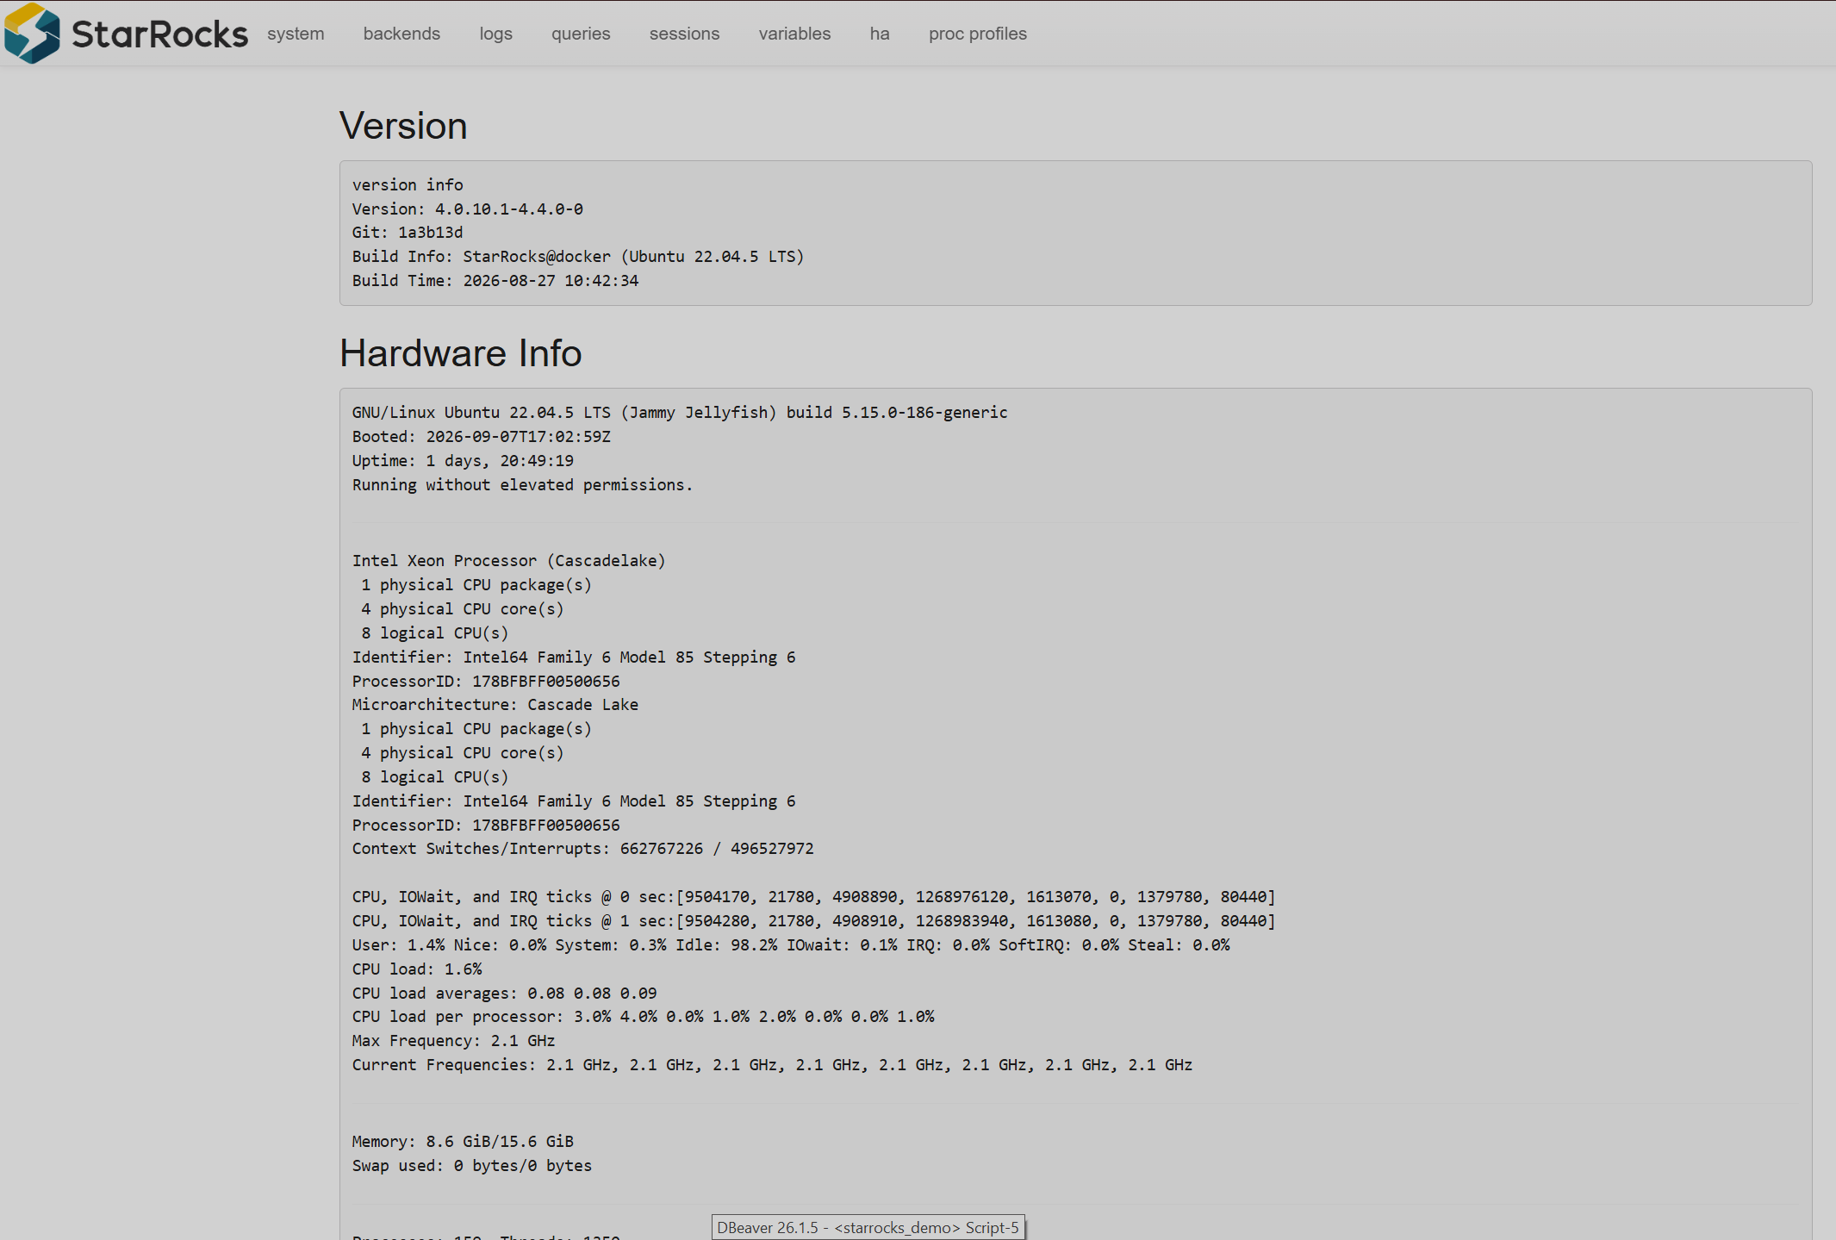1836x1240 pixels.
Task: Click Memory: 8.6 GiB/15.6 GiB line
Action: [462, 1142]
